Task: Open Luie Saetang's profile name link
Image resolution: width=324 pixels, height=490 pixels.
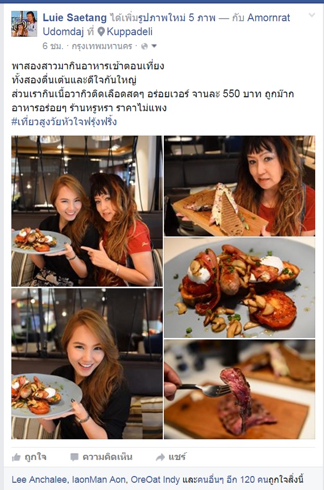Action: [x=74, y=18]
